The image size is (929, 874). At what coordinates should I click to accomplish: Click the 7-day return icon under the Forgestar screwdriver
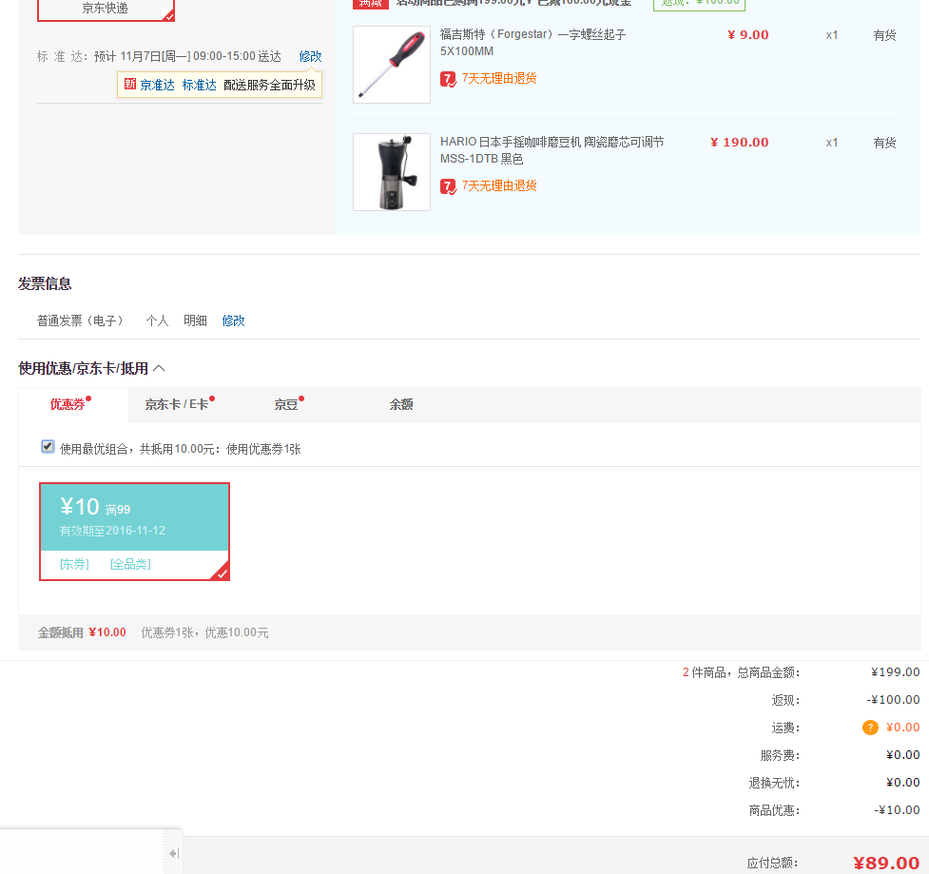click(x=448, y=79)
